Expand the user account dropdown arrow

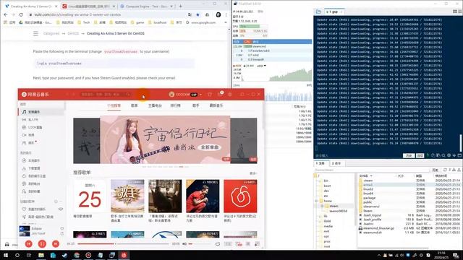point(200,95)
